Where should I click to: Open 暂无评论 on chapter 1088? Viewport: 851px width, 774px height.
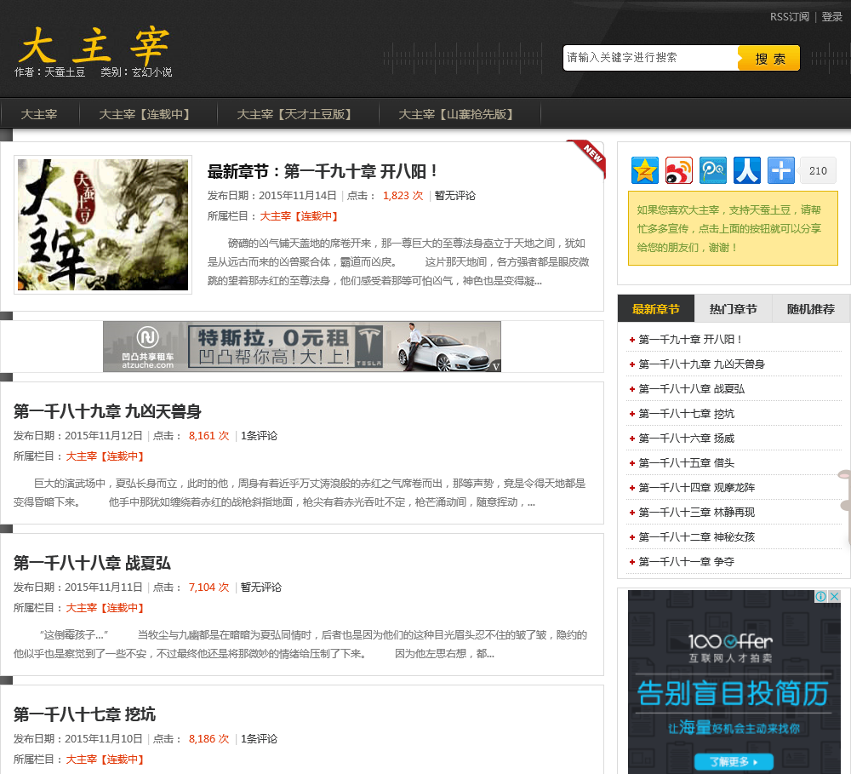tap(261, 588)
